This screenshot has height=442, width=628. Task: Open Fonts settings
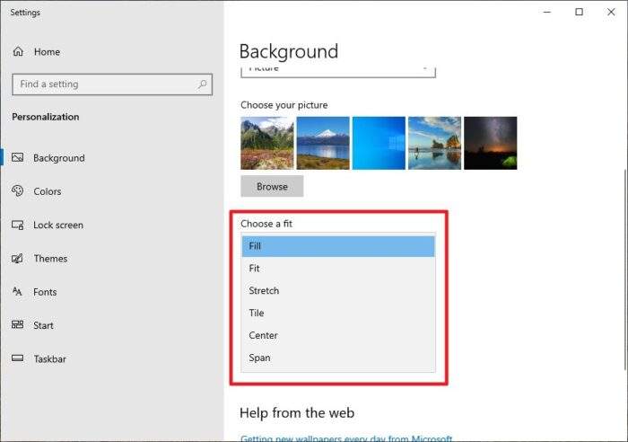(x=45, y=292)
